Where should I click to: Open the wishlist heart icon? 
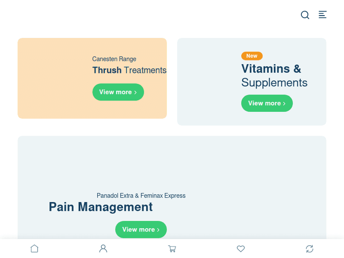(x=241, y=249)
